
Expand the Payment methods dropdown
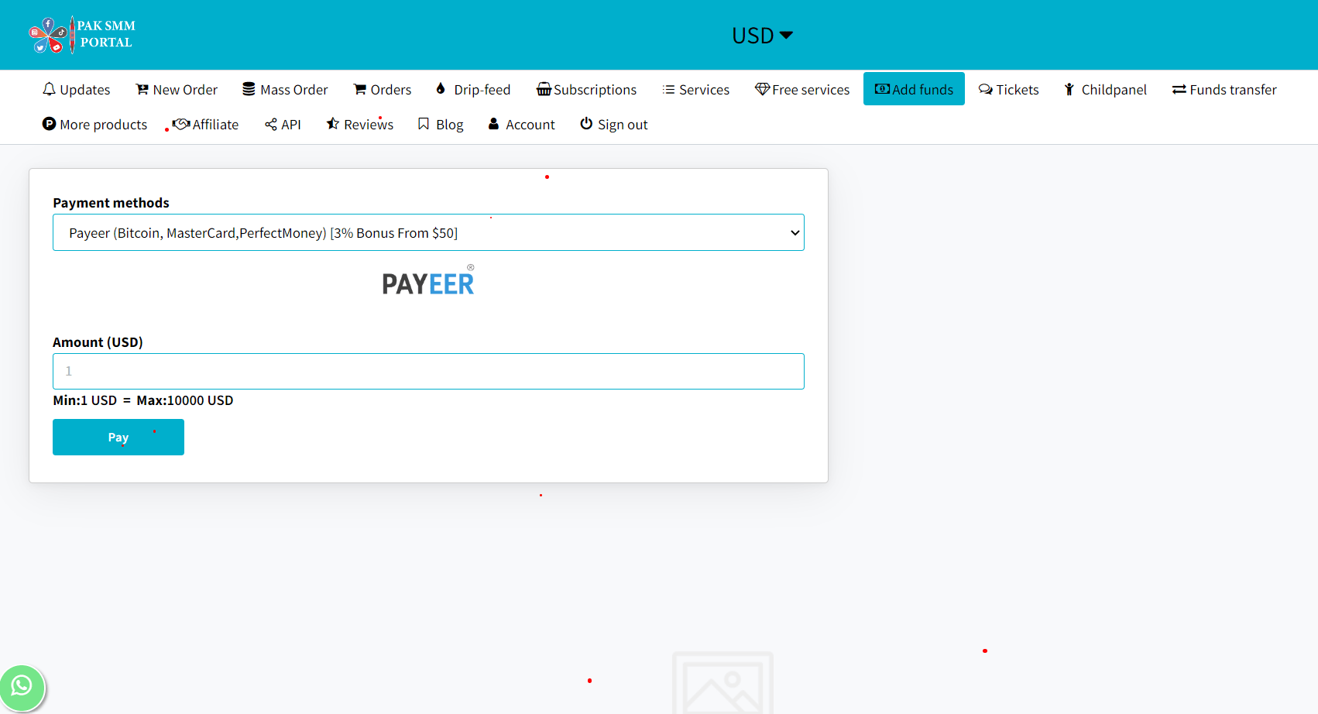click(428, 232)
